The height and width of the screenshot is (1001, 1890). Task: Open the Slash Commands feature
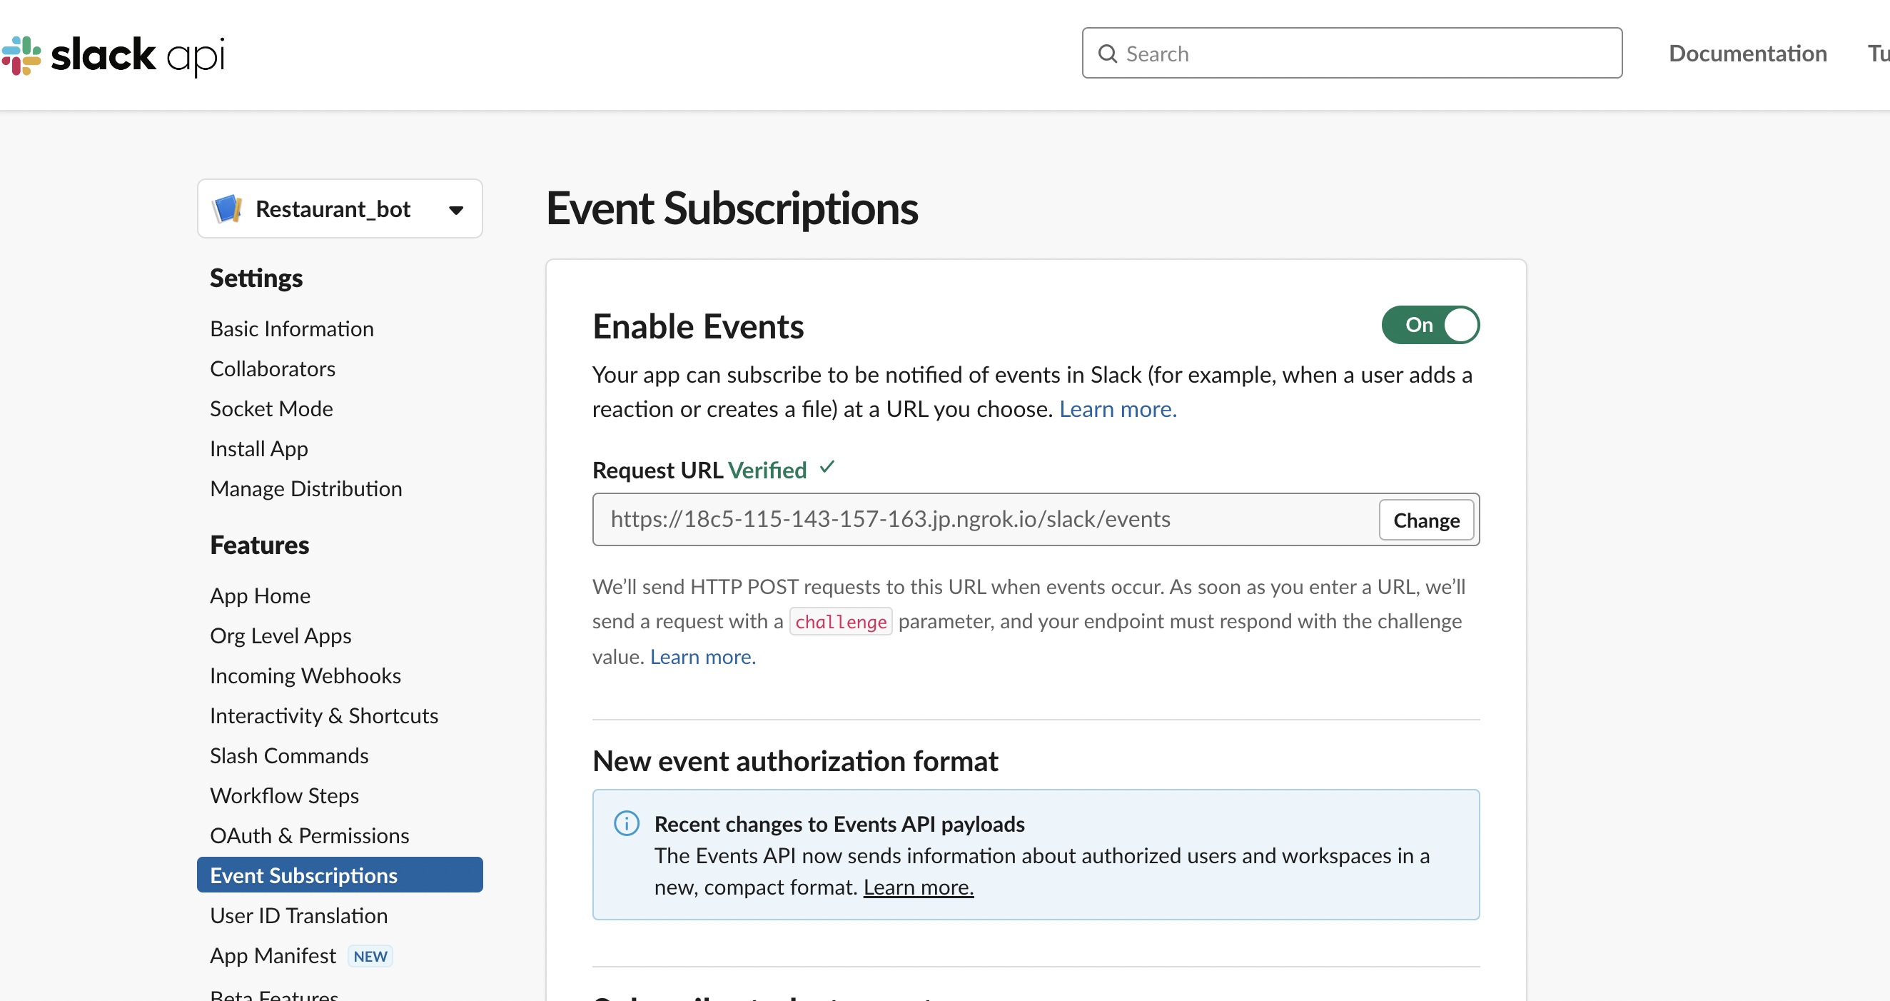click(x=288, y=755)
